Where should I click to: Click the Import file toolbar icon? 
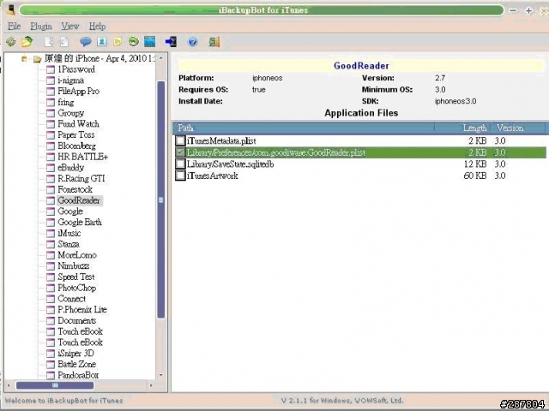pos(64,42)
